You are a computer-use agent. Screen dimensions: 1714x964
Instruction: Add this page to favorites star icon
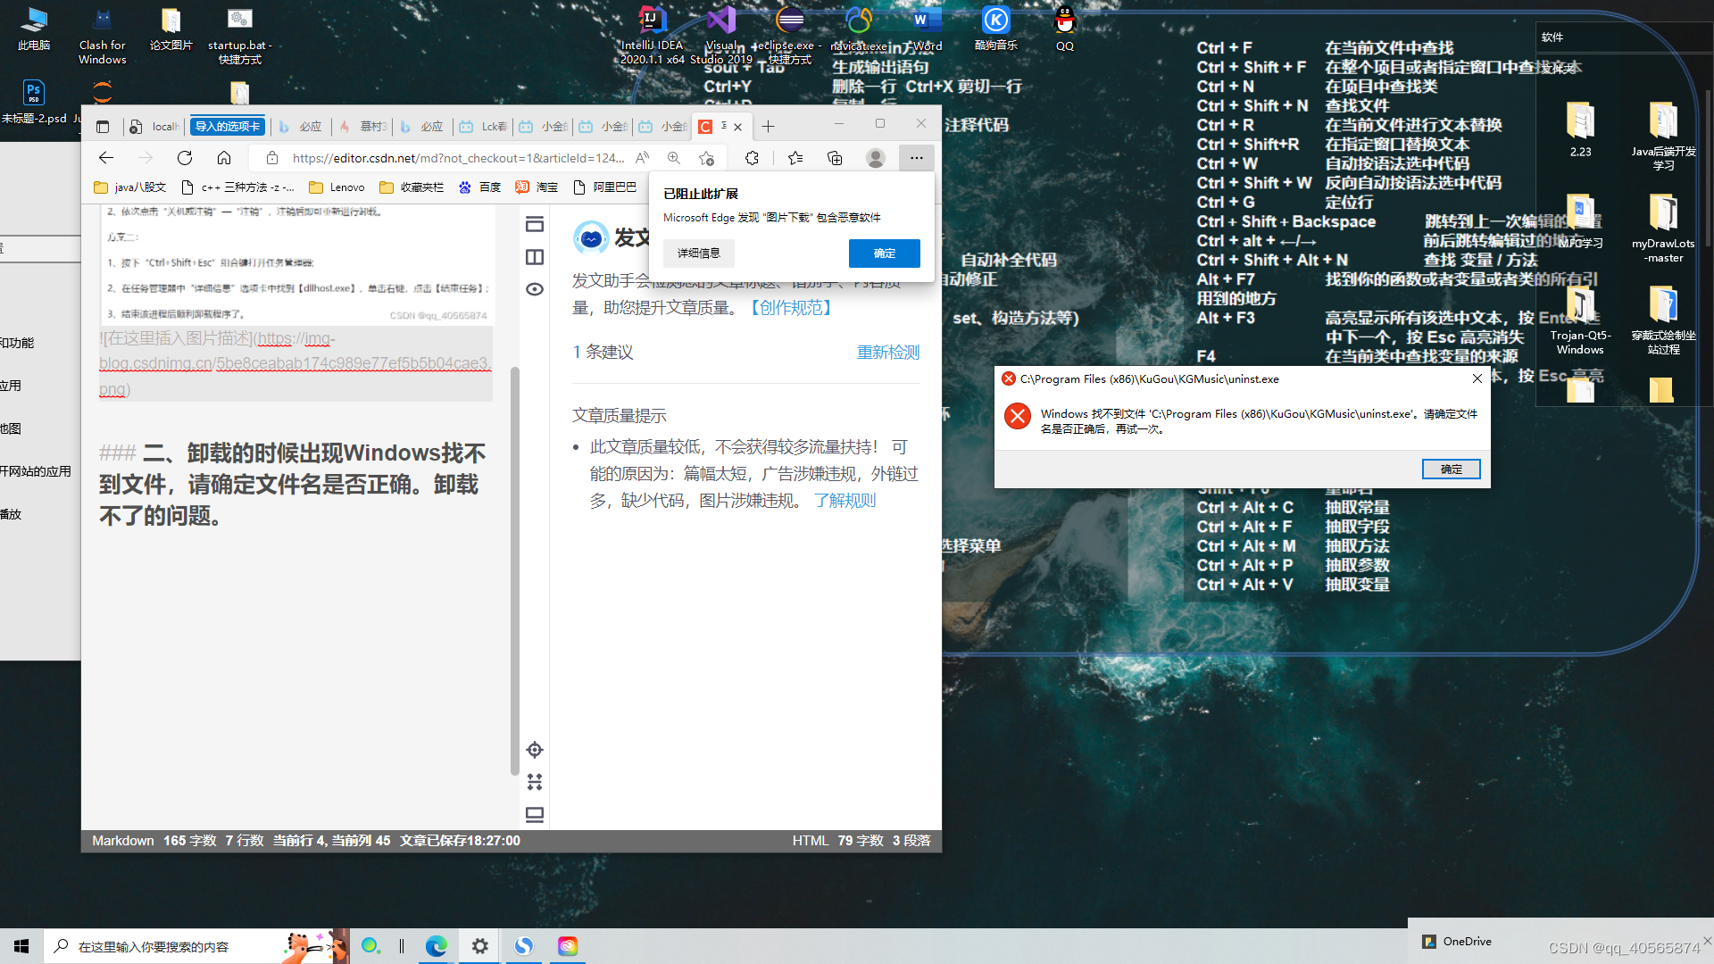706,158
